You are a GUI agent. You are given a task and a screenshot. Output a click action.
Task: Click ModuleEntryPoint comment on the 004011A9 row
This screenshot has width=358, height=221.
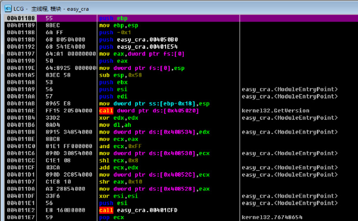(x=290, y=90)
